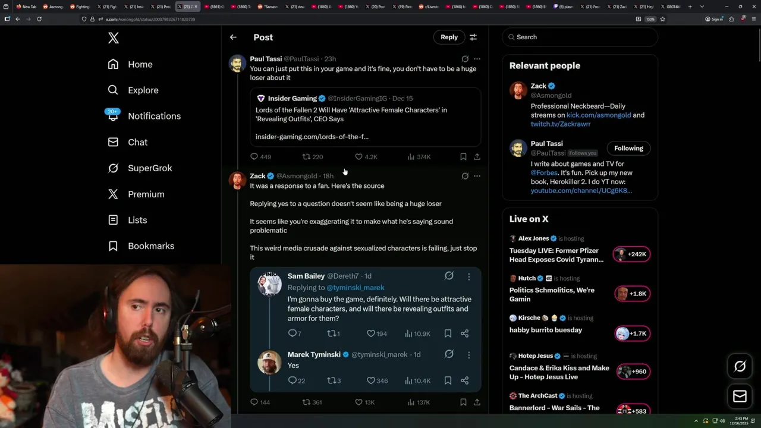Repost Sam Bailey's post (1)
The image size is (761, 428).
[334, 333]
